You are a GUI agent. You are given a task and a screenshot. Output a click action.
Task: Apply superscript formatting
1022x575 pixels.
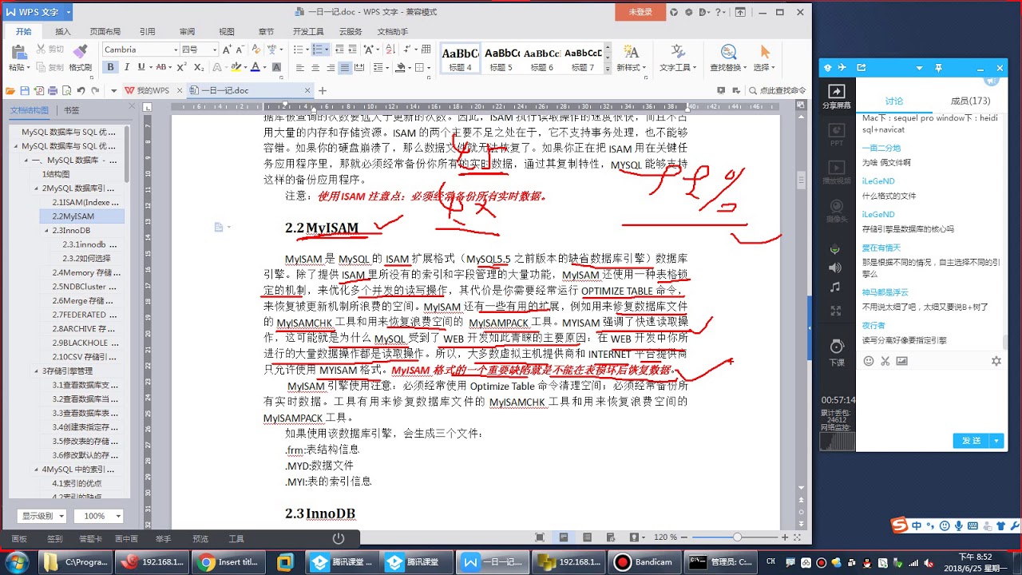click(184, 67)
